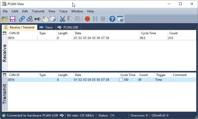Click the Edit Message envelope with pencil icon
198x119 pixels.
tap(53, 19)
